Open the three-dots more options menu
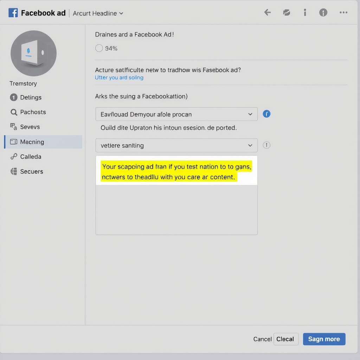 coord(343,12)
